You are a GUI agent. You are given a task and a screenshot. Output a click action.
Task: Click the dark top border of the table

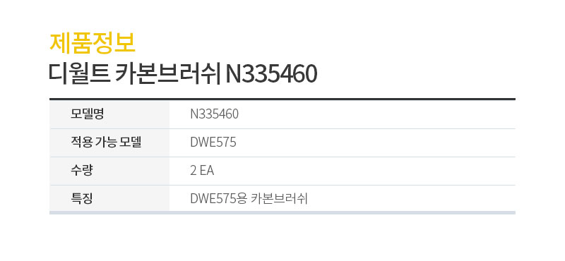pyautogui.click(x=282, y=99)
